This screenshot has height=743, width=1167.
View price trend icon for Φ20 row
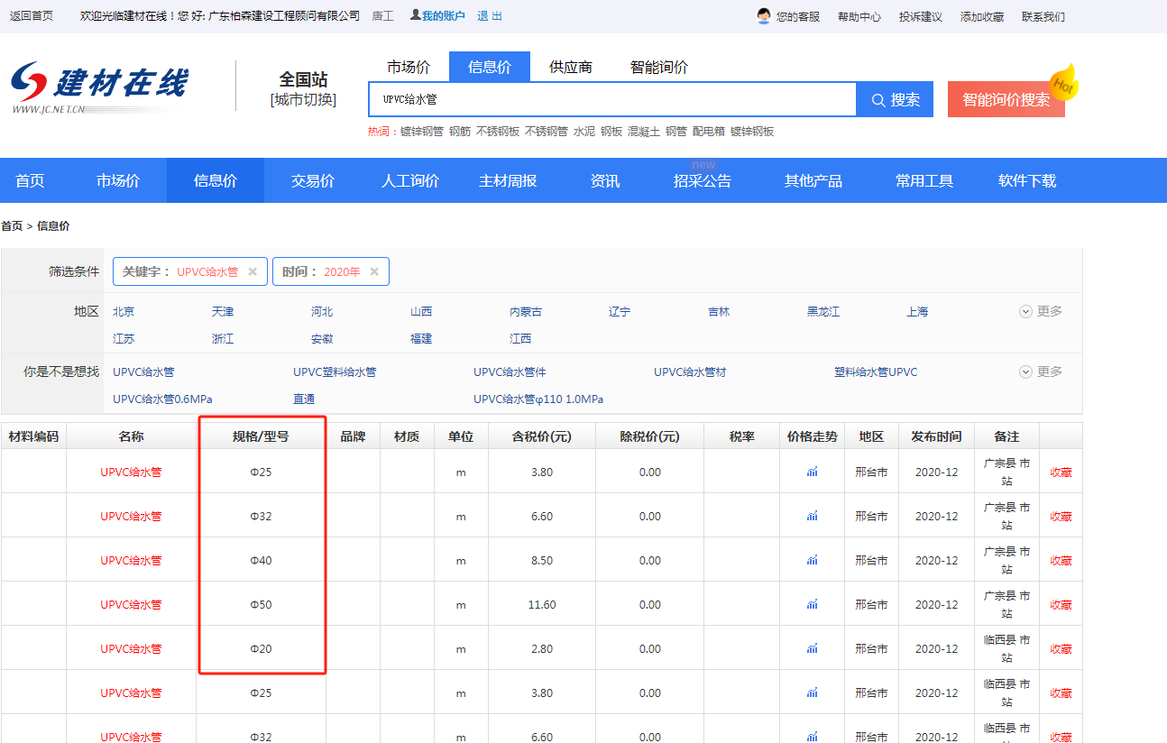point(812,648)
